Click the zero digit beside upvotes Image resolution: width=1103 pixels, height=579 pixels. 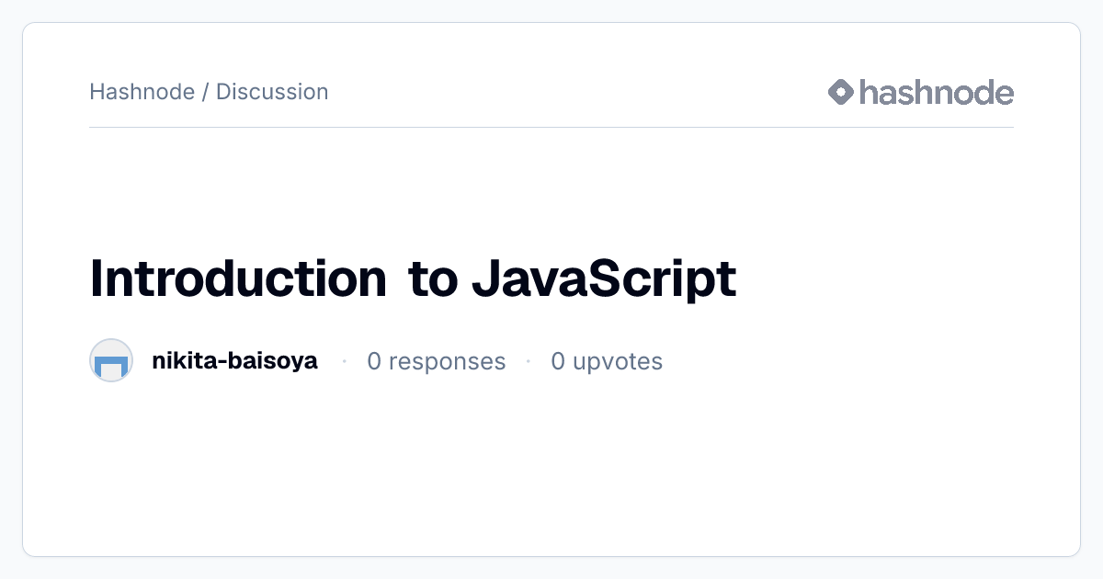coord(558,361)
